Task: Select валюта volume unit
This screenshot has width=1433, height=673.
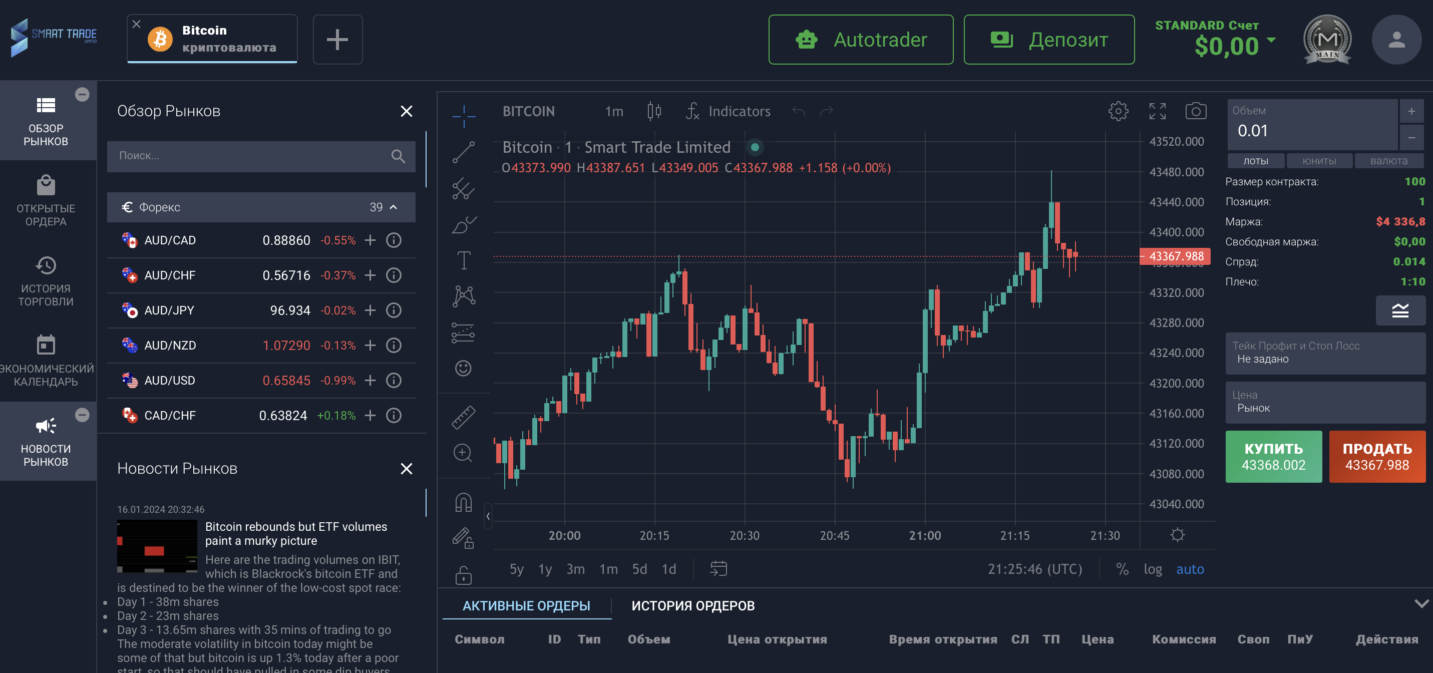Action: [1389, 161]
